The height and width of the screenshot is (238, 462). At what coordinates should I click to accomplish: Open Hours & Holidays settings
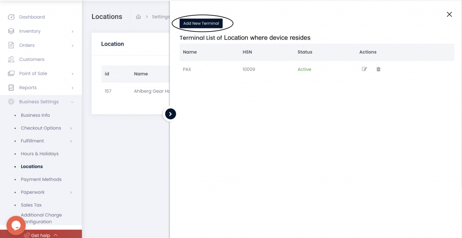click(x=40, y=154)
